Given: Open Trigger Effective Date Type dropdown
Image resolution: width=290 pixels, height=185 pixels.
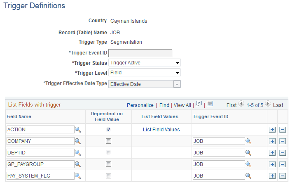Looking at the screenshot, I should click(144, 84).
